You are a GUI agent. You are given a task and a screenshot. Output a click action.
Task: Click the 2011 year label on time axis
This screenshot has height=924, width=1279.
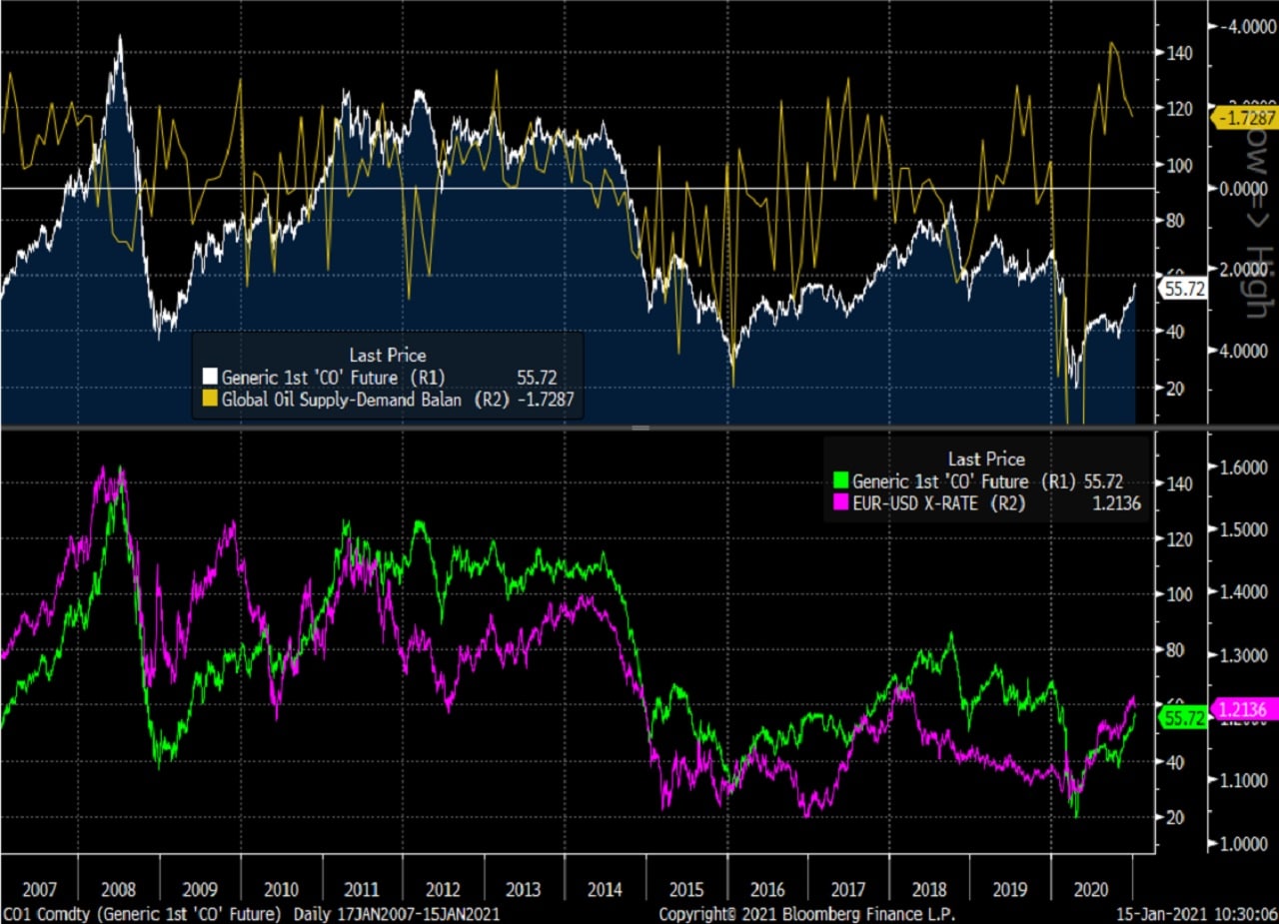[x=363, y=889]
